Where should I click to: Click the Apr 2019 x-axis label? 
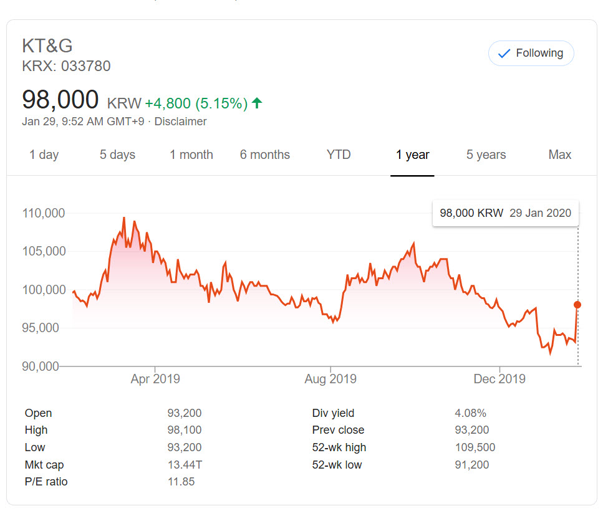pyautogui.click(x=155, y=379)
